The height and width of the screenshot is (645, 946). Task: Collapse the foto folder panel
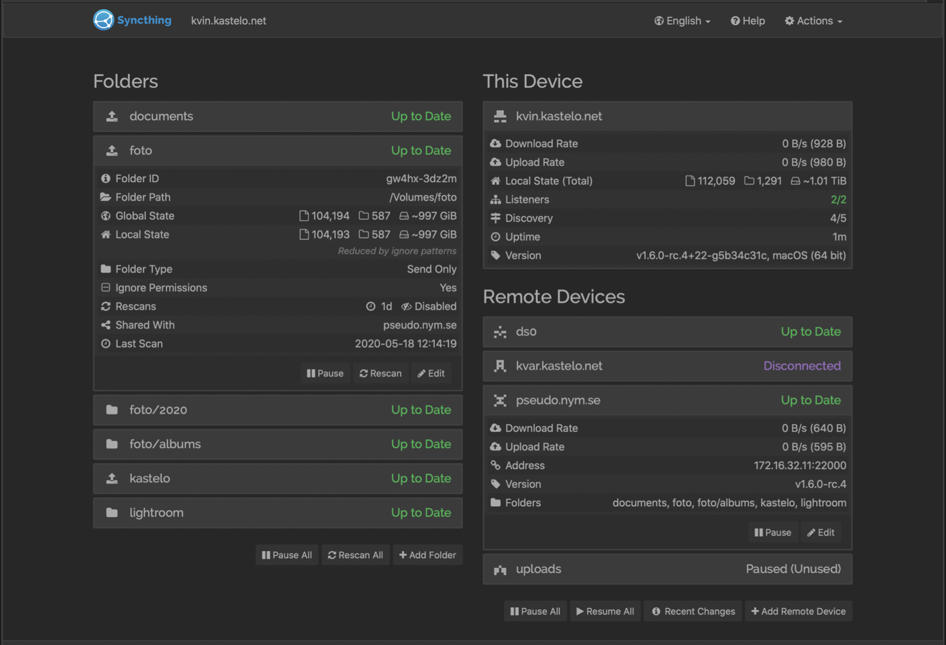[278, 150]
